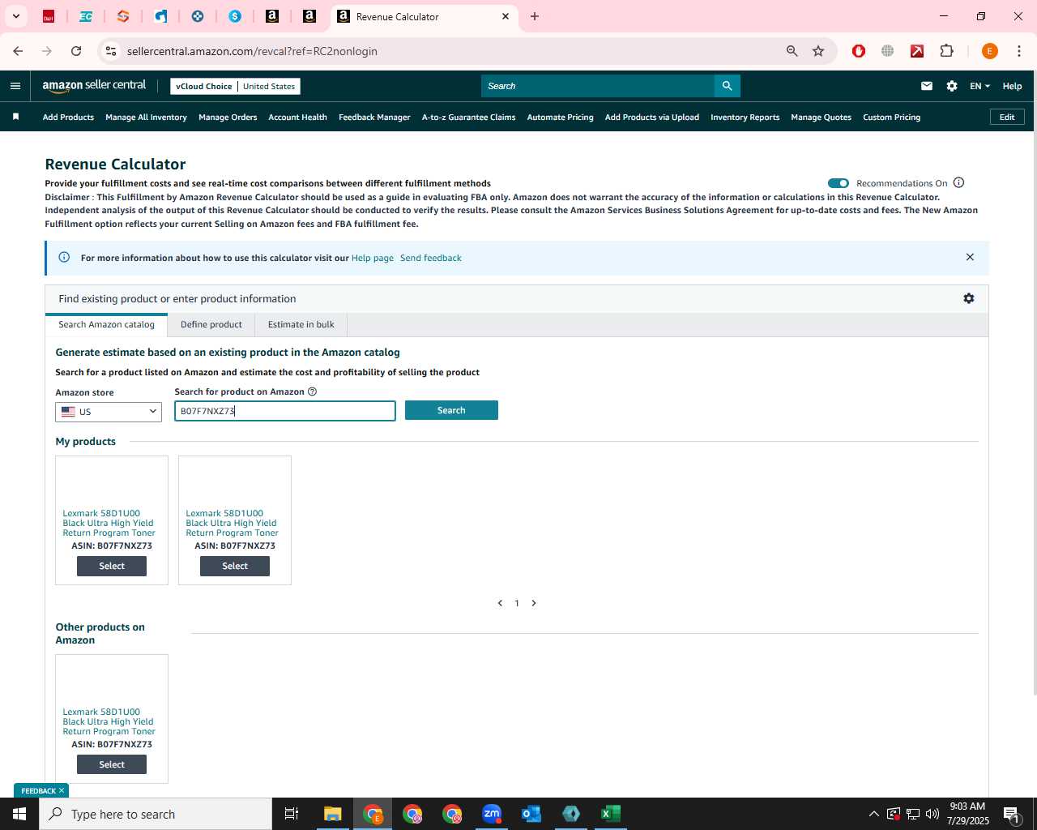Go to next page of My products
This screenshot has height=830, width=1037.
(534, 603)
